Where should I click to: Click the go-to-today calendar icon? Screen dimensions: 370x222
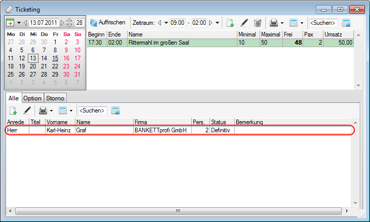(x=10, y=23)
